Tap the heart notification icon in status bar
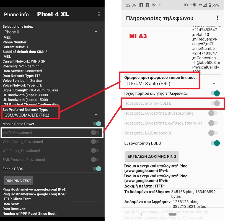 pos(154,5)
